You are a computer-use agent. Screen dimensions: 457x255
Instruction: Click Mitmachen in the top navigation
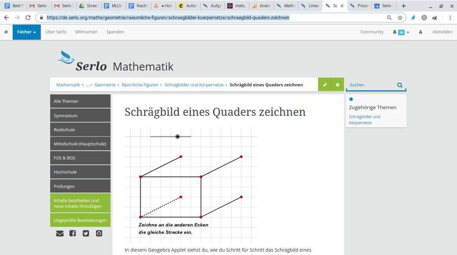tap(86, 32)
